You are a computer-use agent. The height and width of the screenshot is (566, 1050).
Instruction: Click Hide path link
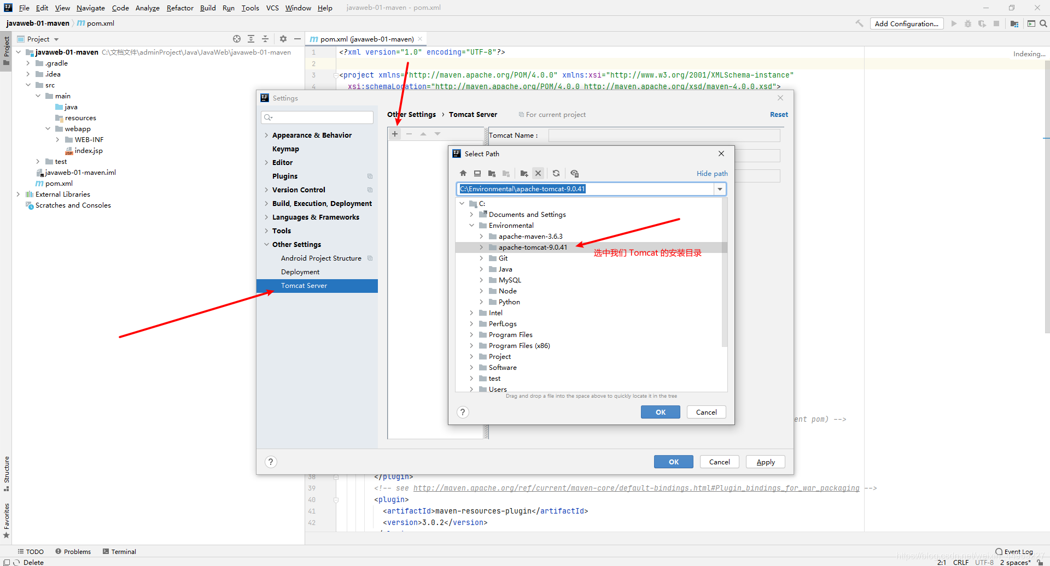[x=712, y=173]
